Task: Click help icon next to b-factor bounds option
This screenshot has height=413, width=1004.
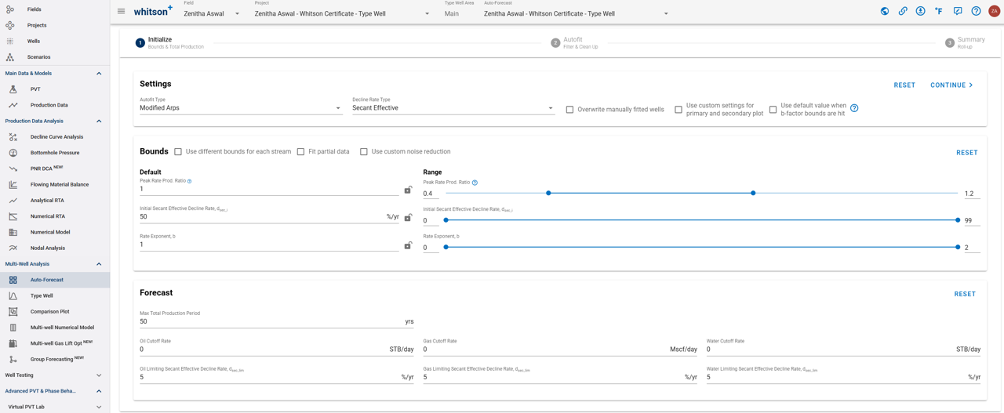Action: click(x=854, y=108)
